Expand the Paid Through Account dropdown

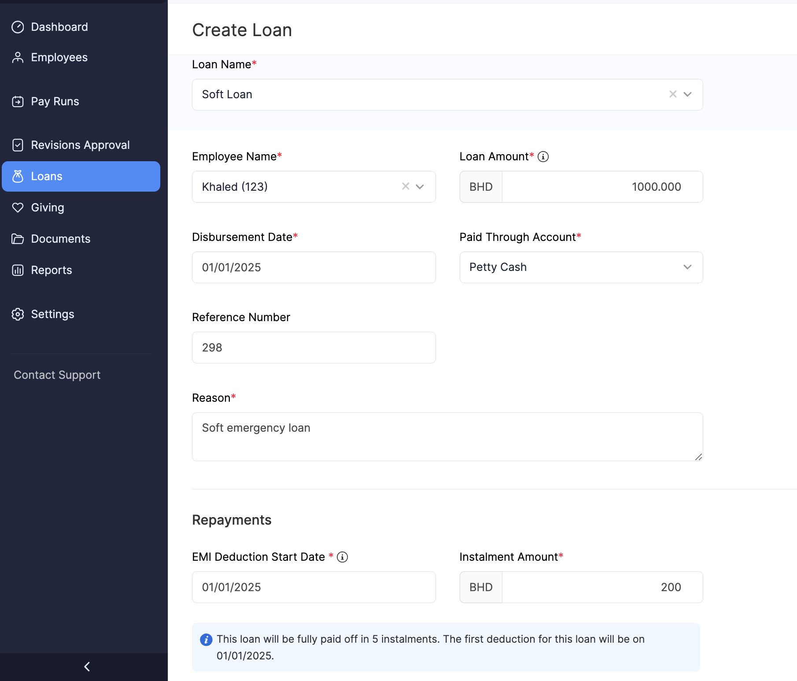tap(687, 267)
